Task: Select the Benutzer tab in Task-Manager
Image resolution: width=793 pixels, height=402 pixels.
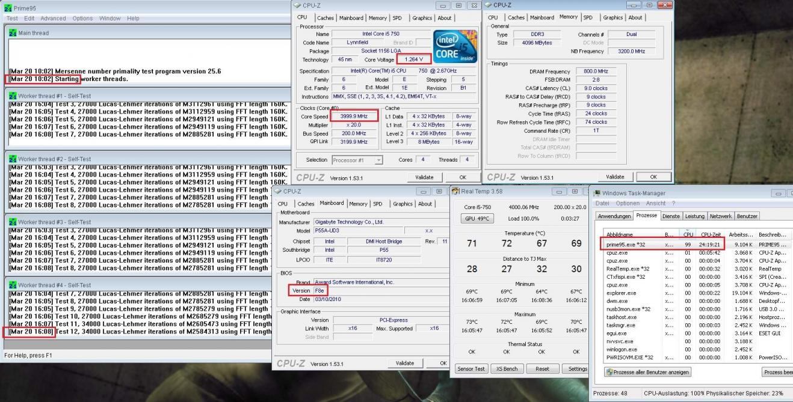Action: 747,216
